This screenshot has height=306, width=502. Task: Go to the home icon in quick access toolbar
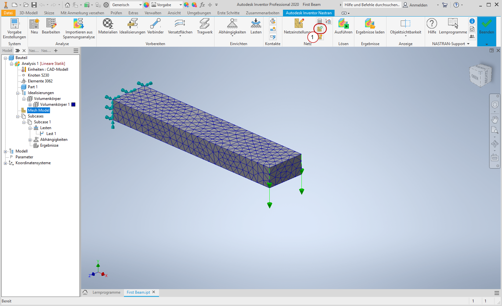point(67,5)
